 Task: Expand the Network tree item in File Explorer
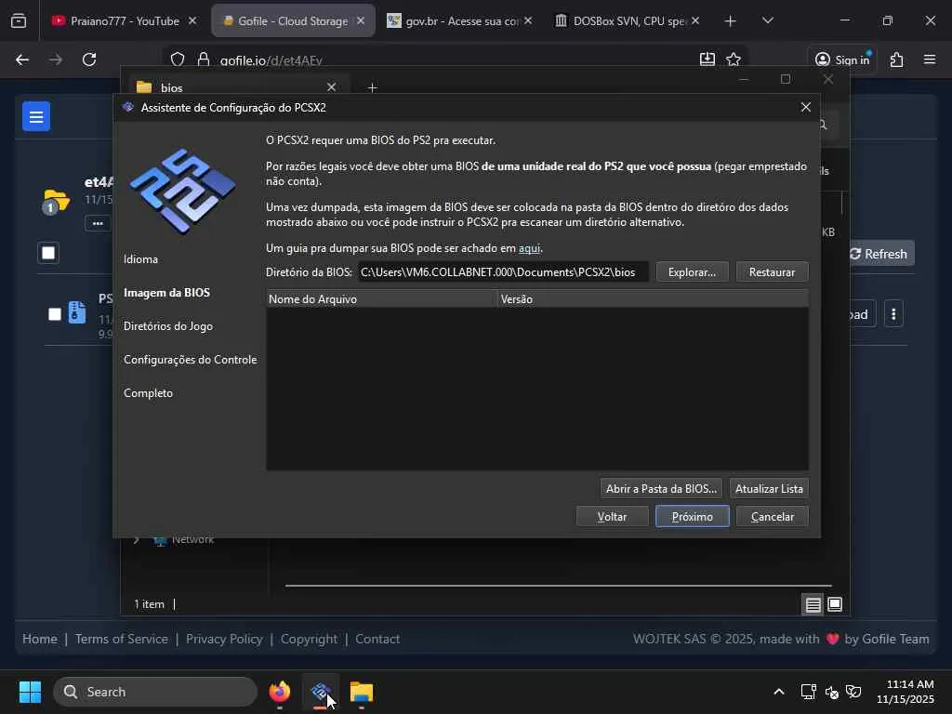[137, 539]
